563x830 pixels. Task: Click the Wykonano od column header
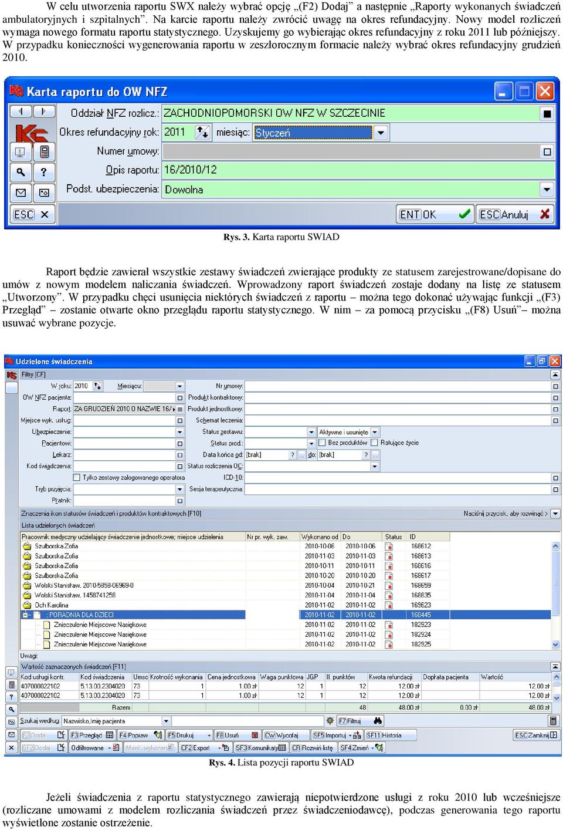click(x=320, y=537)
